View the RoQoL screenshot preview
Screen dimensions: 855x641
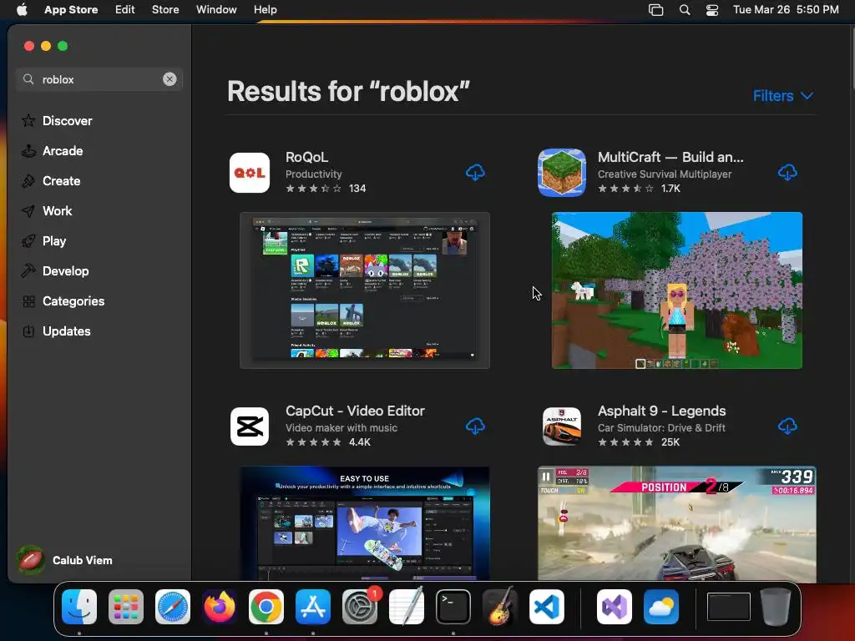(x=365, y=290)
